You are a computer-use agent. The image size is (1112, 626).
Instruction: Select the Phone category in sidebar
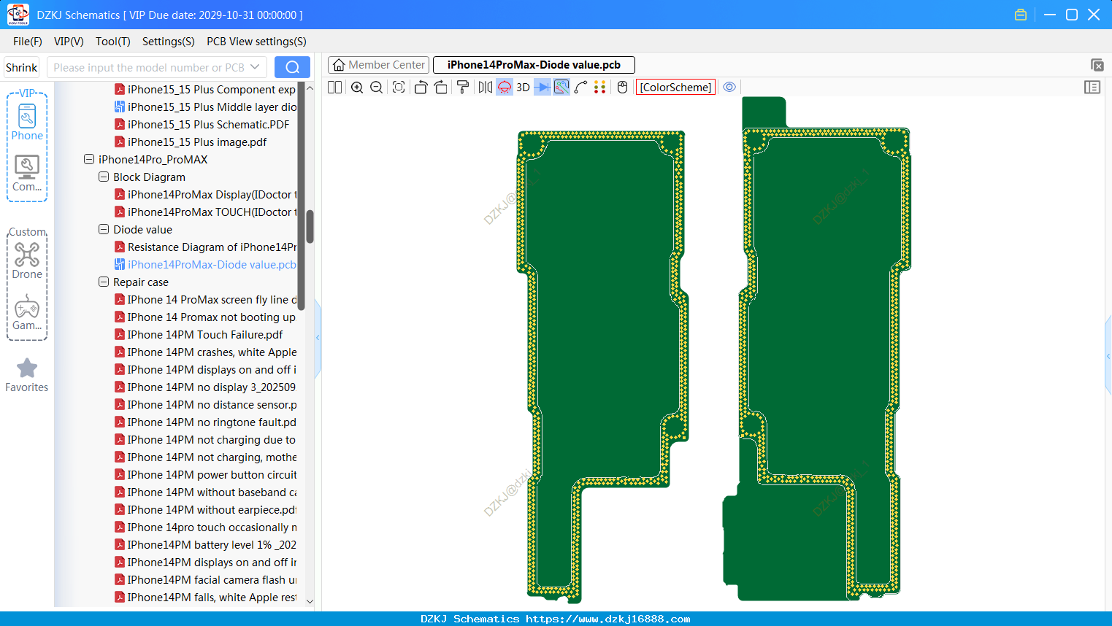click(27, 122)
